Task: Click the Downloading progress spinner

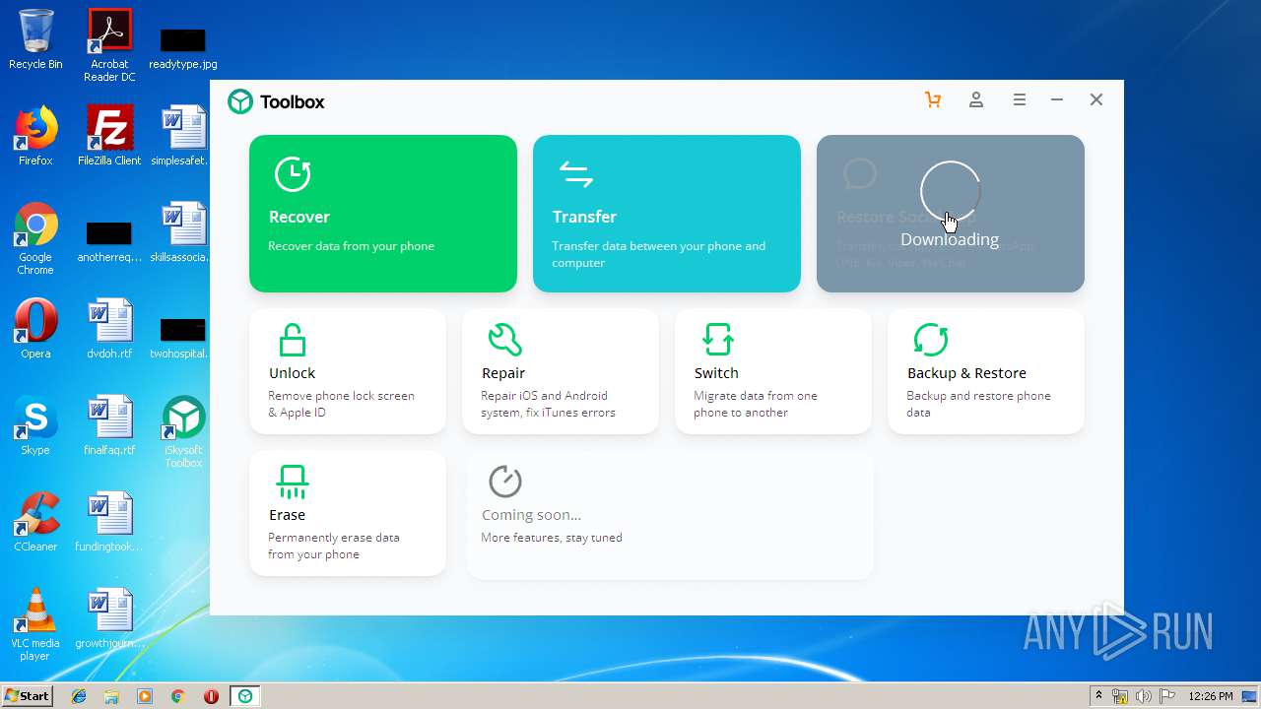Action: pyautogui.click(x=951, y=191)
